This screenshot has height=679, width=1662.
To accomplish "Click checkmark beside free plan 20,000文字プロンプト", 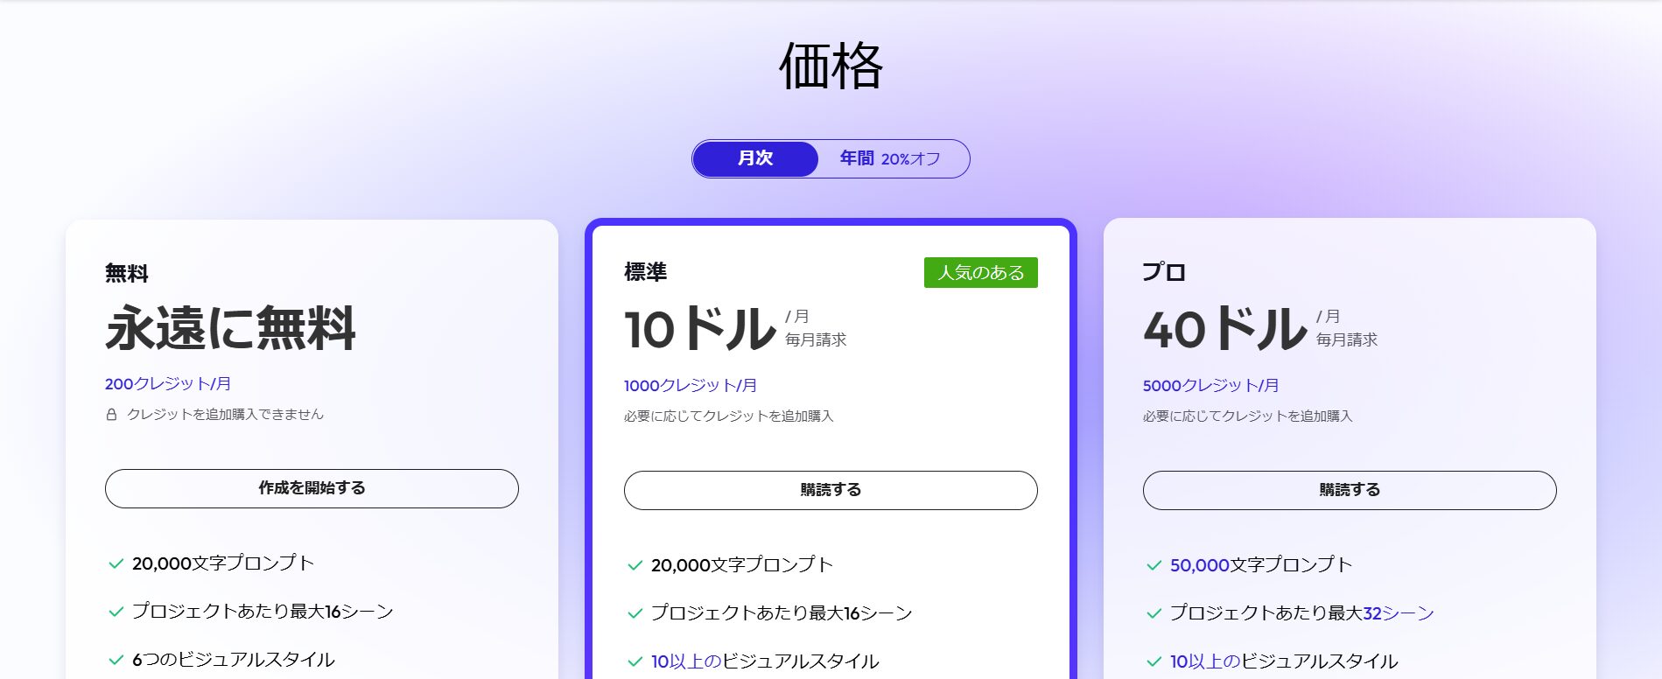I will (x=116, y=563).
